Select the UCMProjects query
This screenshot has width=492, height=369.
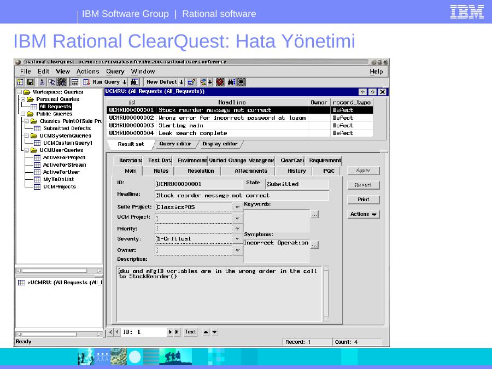(x=60, y=187)
